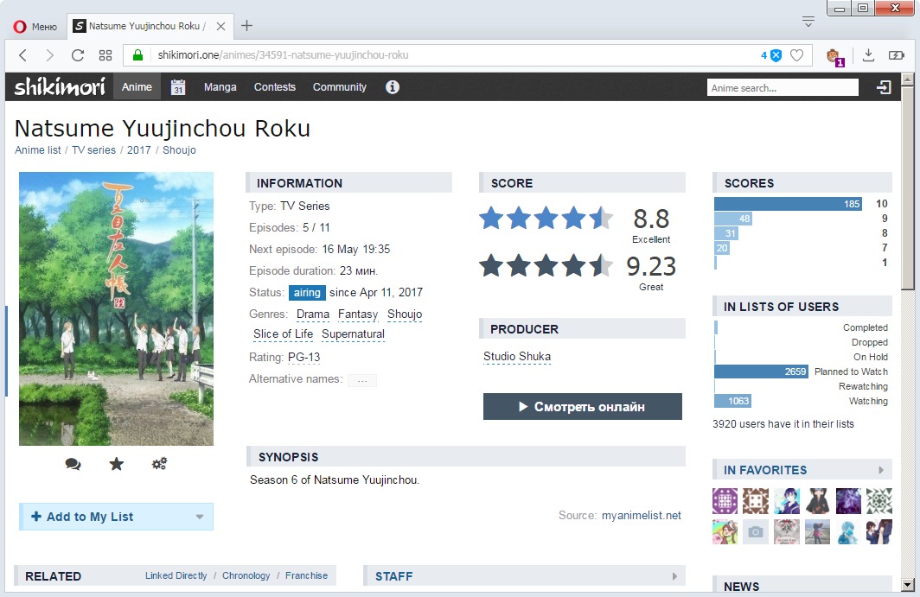
Task: Click the star favorite icon under poster
Action: click(x=117, y=464)
